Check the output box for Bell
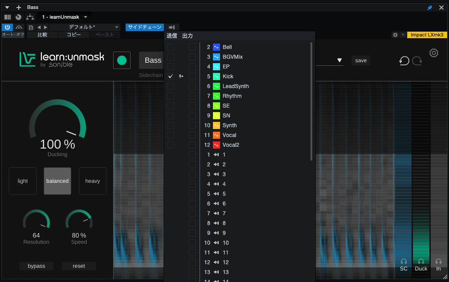This screenshot has width=449, height=282. click(192, 47)
